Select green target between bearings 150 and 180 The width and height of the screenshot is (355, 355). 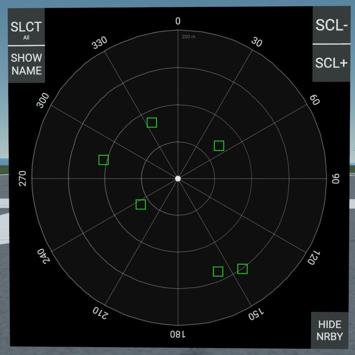click(218, 271)
